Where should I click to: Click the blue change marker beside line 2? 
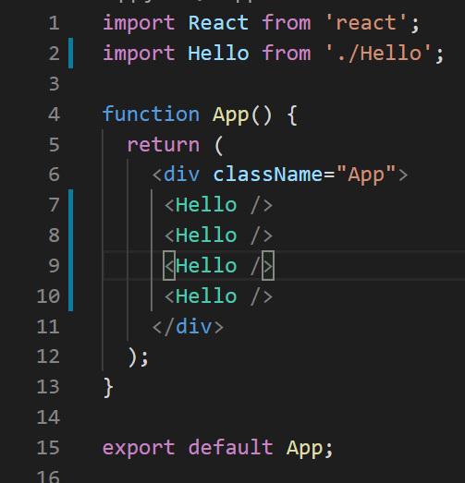point(71,53)
